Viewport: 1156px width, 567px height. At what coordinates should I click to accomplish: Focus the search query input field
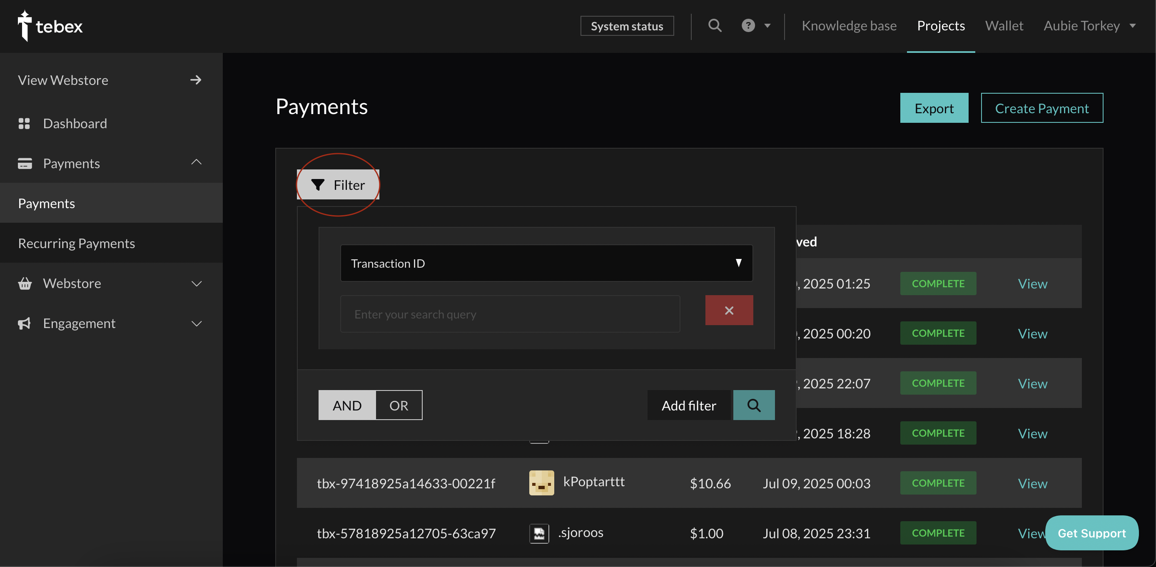pos(510,314)
